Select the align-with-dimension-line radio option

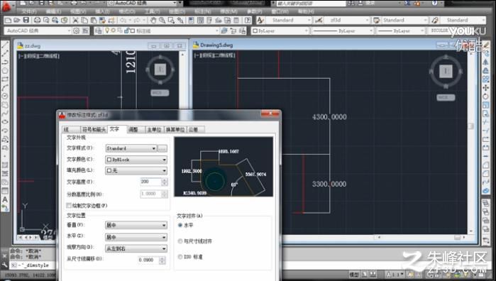click(180, 241)
